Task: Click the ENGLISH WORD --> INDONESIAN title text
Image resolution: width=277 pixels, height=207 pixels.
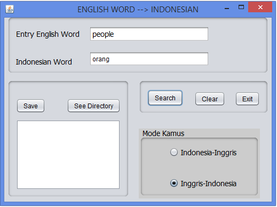Action: 138,10
